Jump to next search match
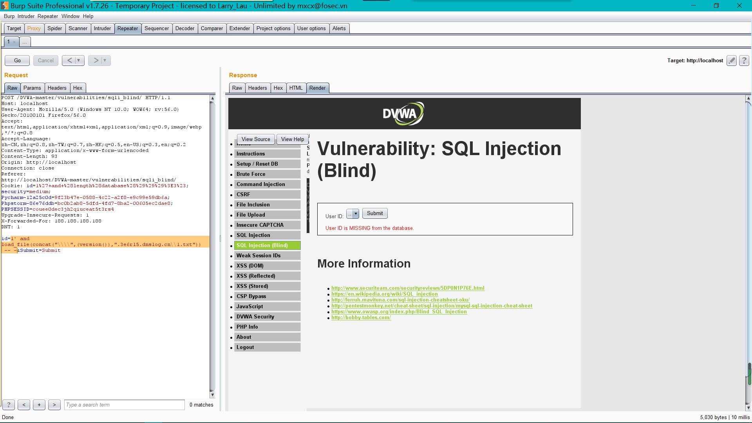 coord(54,405)
